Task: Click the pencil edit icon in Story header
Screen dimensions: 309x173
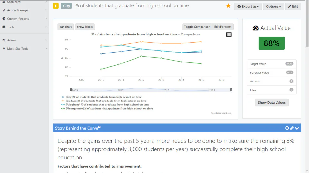Action: click(x=292, y=128)
